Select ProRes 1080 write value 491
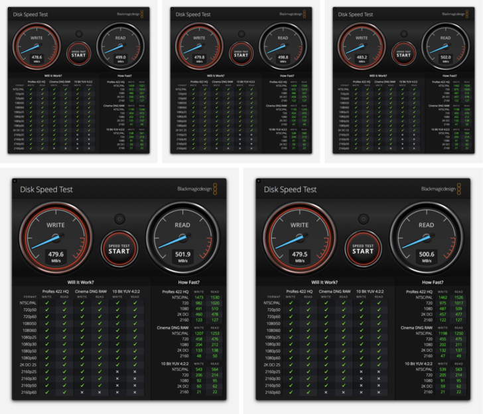The image size is (483, 414). [199, 308]
